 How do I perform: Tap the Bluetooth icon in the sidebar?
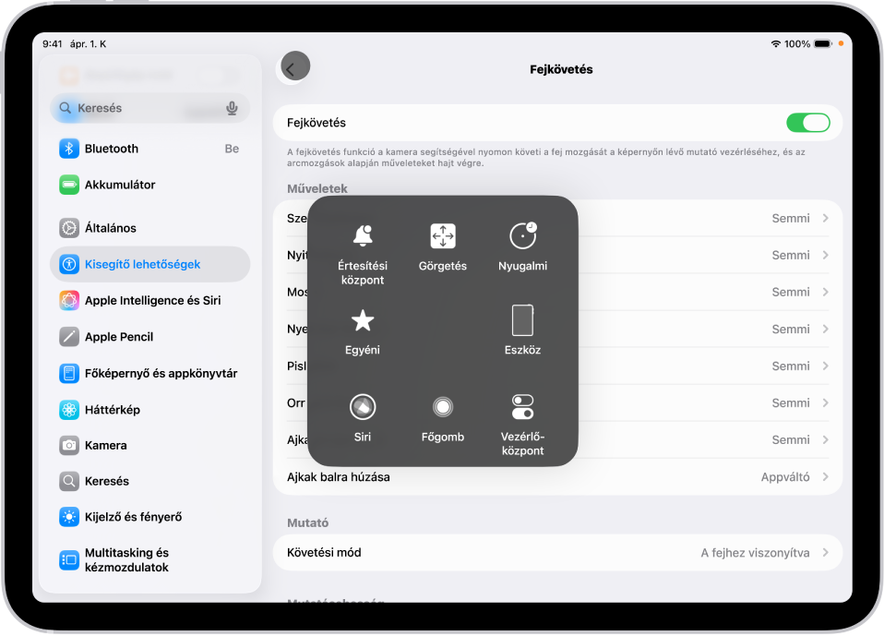(68, 148)
